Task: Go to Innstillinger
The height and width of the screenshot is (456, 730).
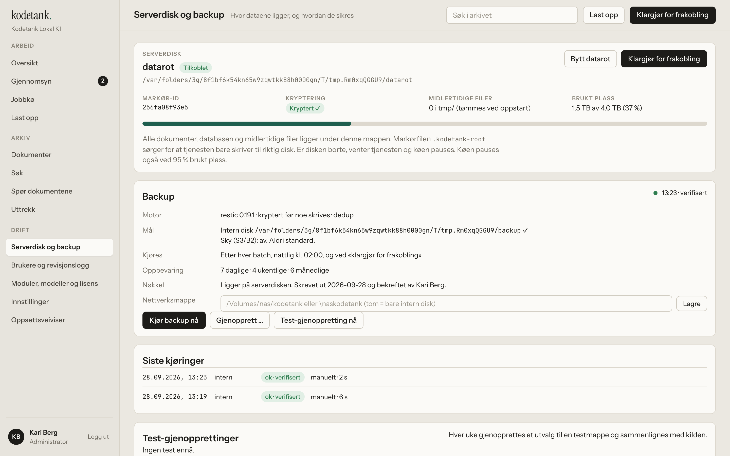Action: (59, 301)
